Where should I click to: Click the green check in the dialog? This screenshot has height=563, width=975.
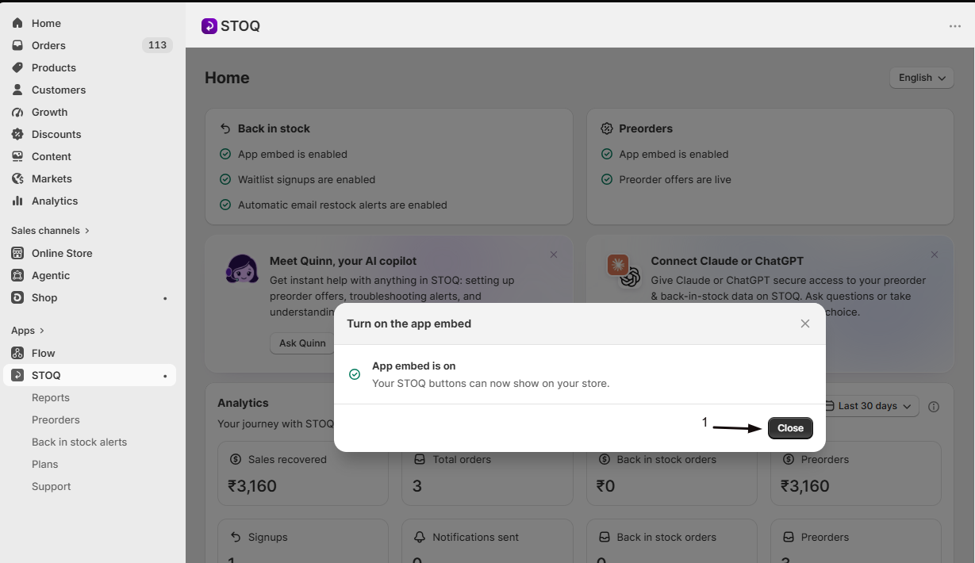355,374
